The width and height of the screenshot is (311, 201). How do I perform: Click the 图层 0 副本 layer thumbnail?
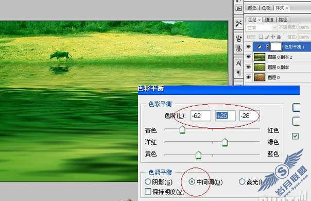coord(260,67)
